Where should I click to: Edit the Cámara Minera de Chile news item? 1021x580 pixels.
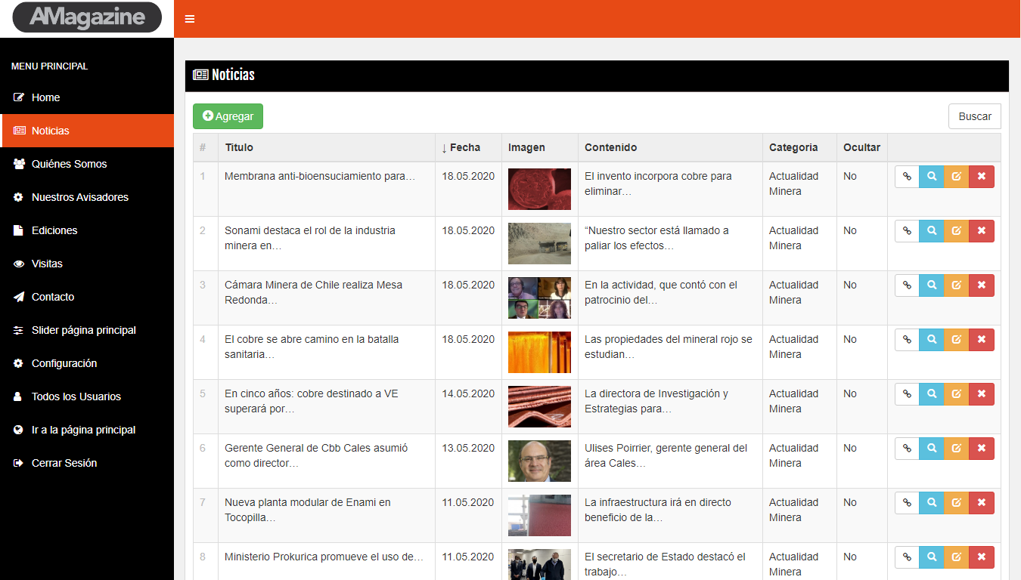click(x=957, y=285)
